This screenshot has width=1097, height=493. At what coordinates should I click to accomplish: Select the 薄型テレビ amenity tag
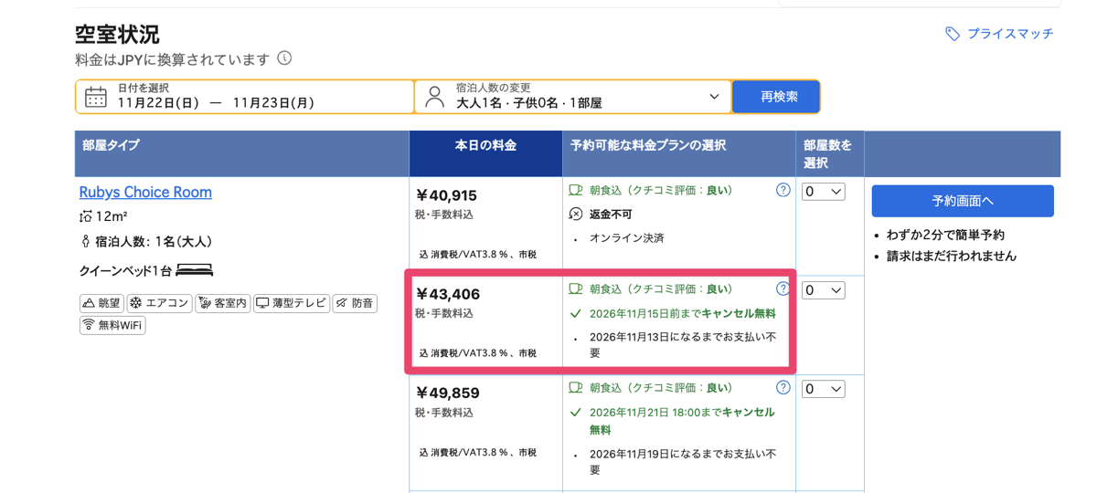coord(291,303)
